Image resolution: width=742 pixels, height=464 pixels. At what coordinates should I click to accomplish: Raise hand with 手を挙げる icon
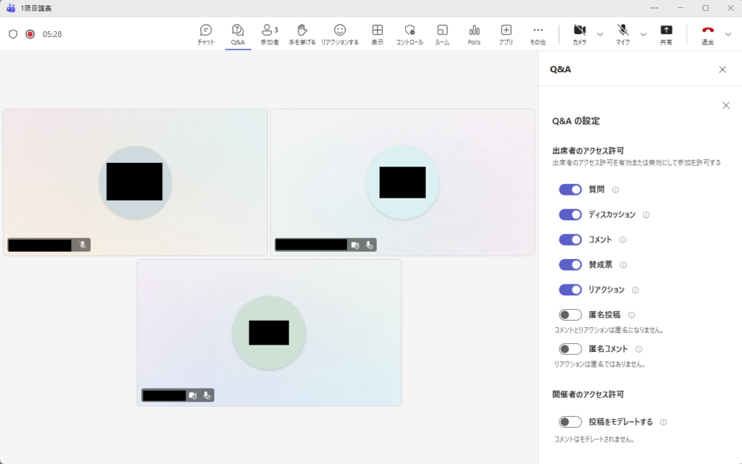coord(303,34)
